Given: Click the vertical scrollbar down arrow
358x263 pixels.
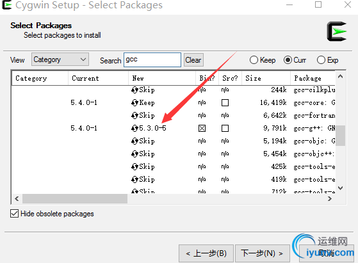Looking at the screenshot, I should (x=341, y=188).
